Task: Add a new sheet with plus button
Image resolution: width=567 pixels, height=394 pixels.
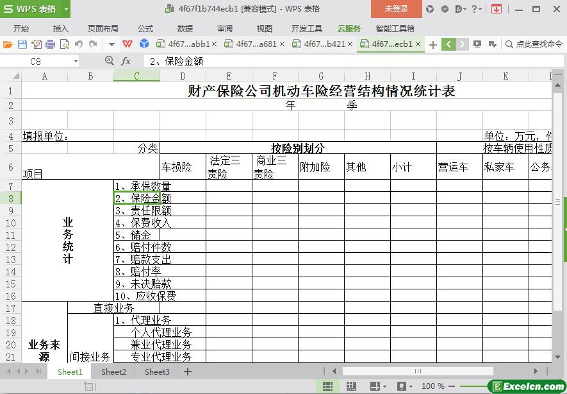Action: pyautogui.click(x=187, y=372)
